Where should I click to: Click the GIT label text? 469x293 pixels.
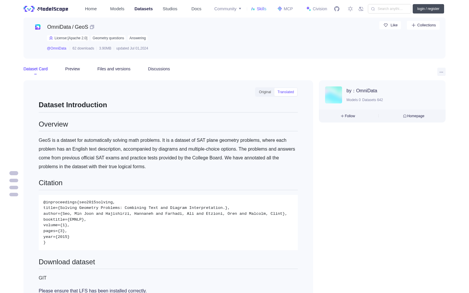[x=43, y=278]
